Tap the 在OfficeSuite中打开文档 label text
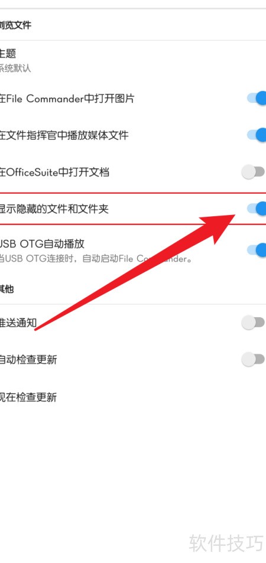 pos(54,173)
